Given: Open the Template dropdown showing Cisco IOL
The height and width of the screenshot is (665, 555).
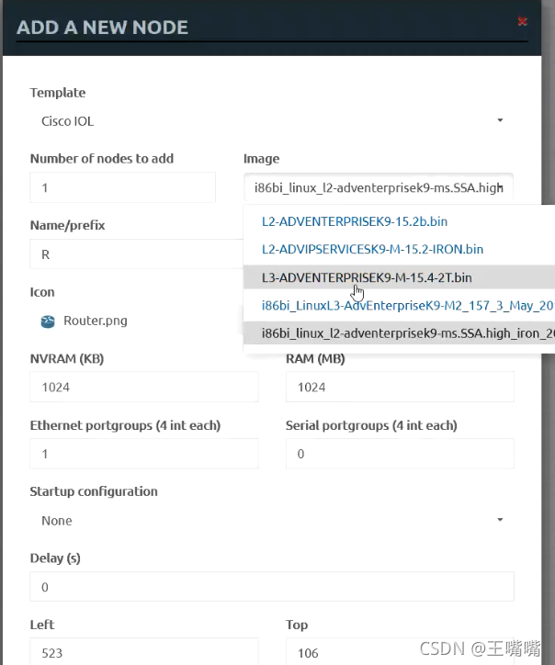Looking at the screenshot, I should (272, 121).
